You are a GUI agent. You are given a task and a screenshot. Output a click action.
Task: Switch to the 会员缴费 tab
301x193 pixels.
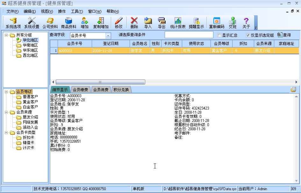pyautogui.click(x=80, y=89)
